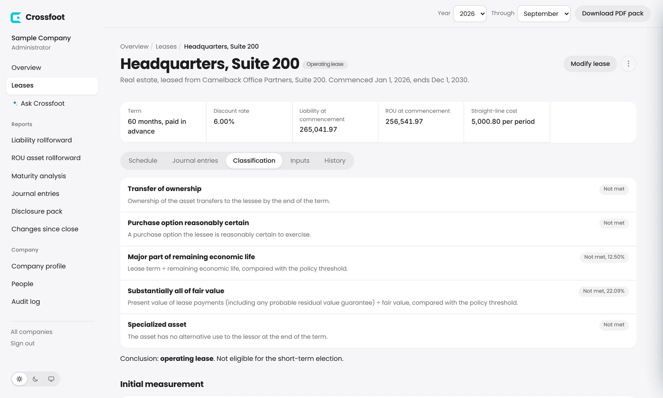Open Leases in the sidebar

pyautogui.click(x=52, y=86)
